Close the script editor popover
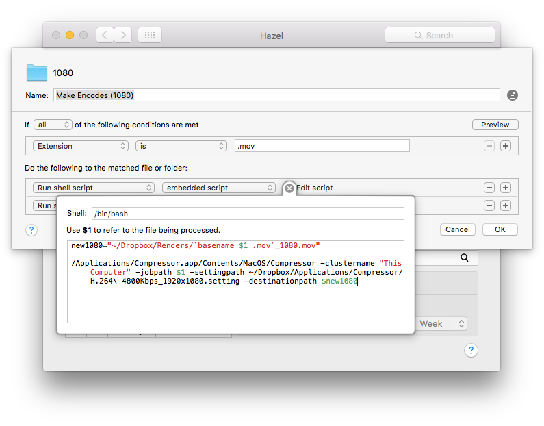 pos(289,188)
